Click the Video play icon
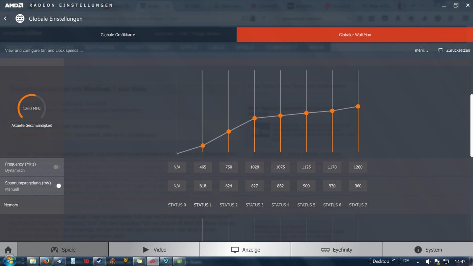The image size is (473, 266). pos(146,250)
